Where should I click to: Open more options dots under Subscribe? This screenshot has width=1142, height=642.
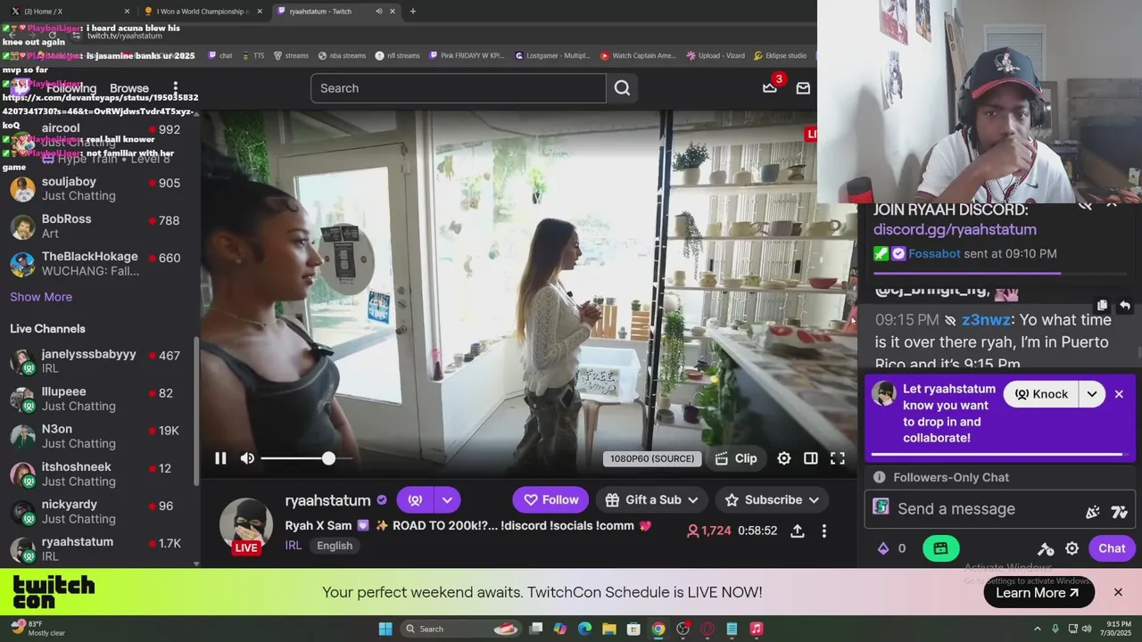tap(824, 531)
